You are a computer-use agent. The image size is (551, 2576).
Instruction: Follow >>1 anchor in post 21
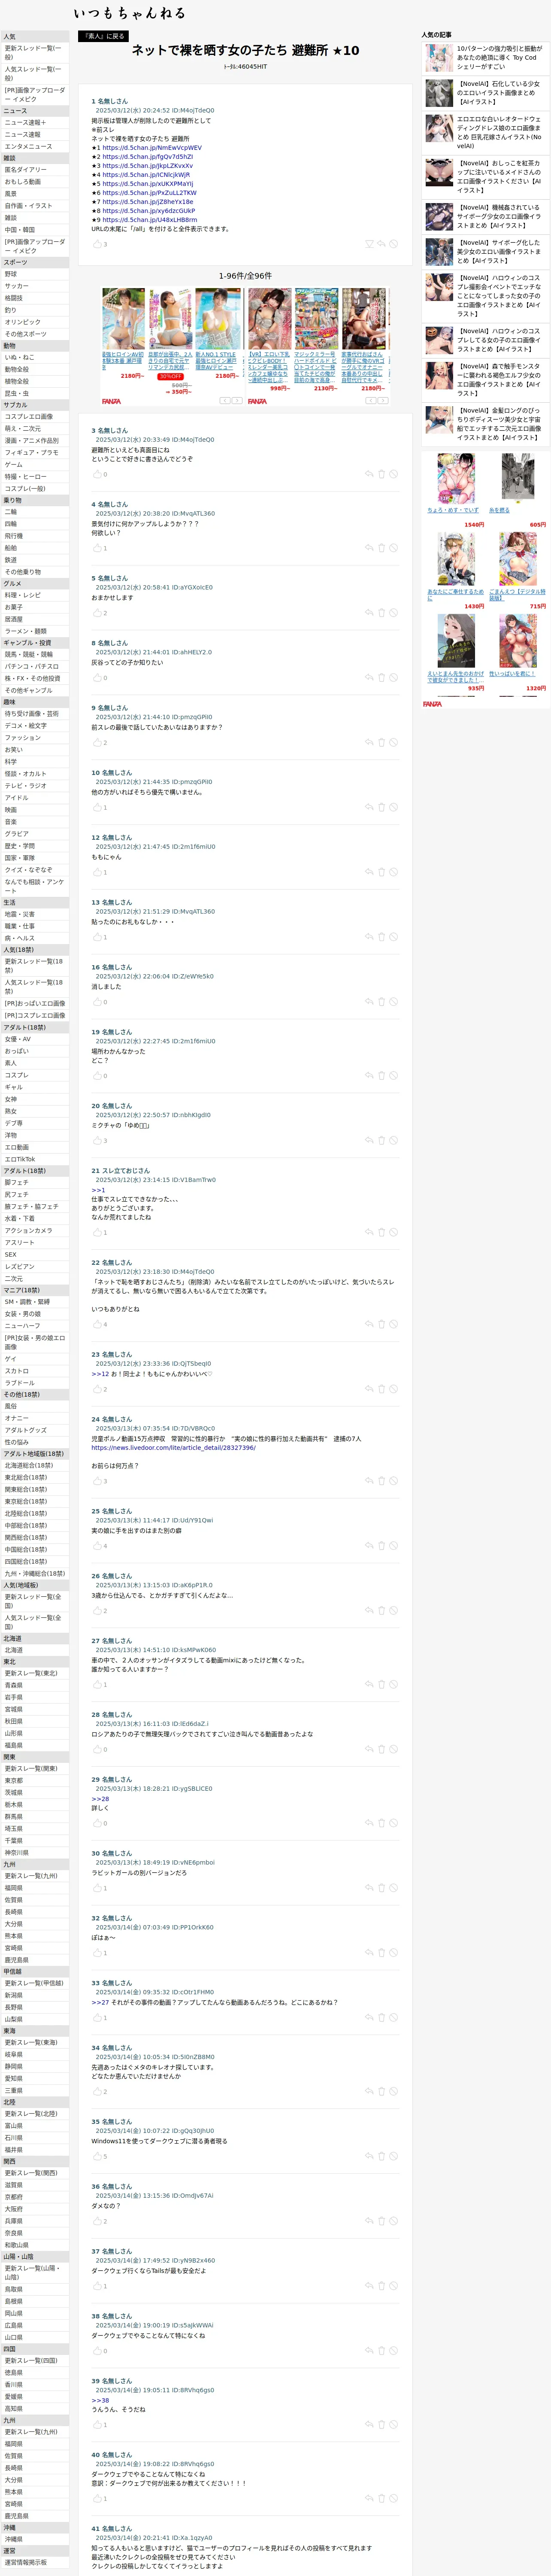click(98, 1191)
